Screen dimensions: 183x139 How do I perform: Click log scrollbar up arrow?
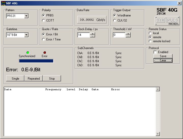click(x=158, y=89)
